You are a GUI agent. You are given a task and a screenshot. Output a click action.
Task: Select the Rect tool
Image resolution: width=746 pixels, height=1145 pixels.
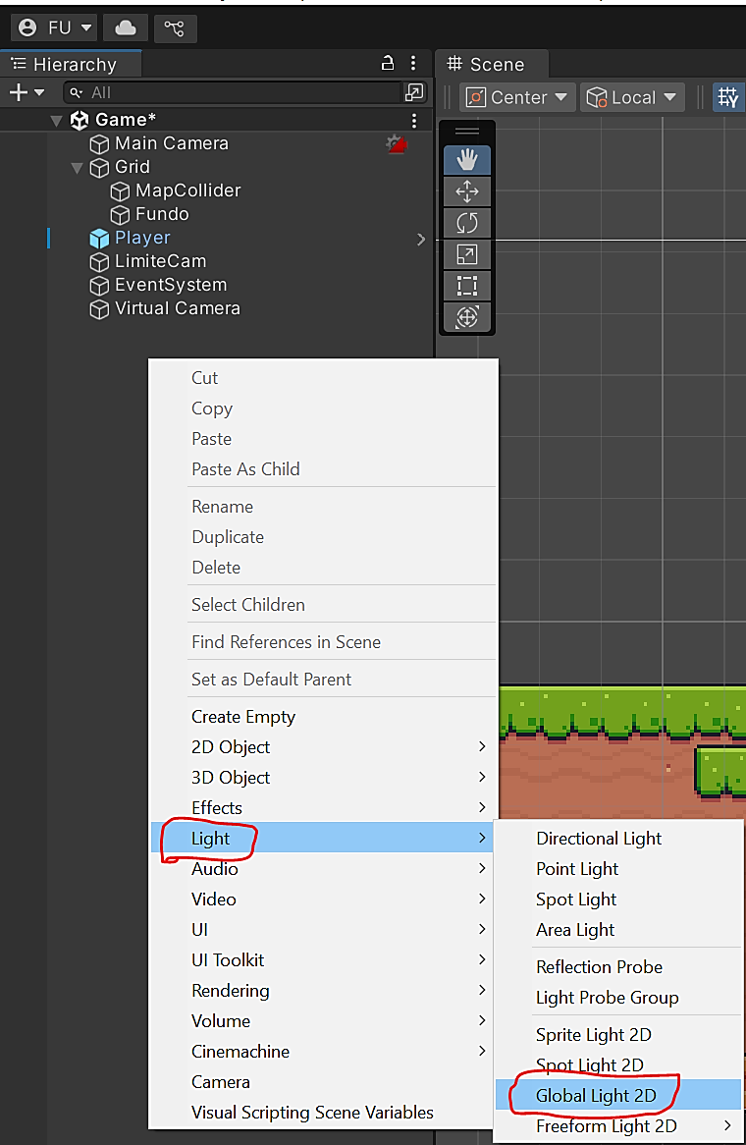(467, 286)
